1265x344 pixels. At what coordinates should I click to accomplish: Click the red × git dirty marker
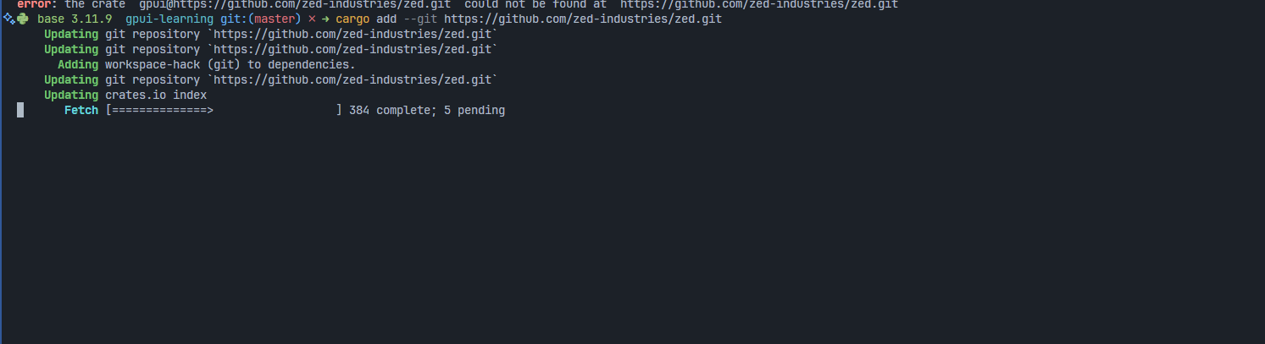tap(312, 19)
